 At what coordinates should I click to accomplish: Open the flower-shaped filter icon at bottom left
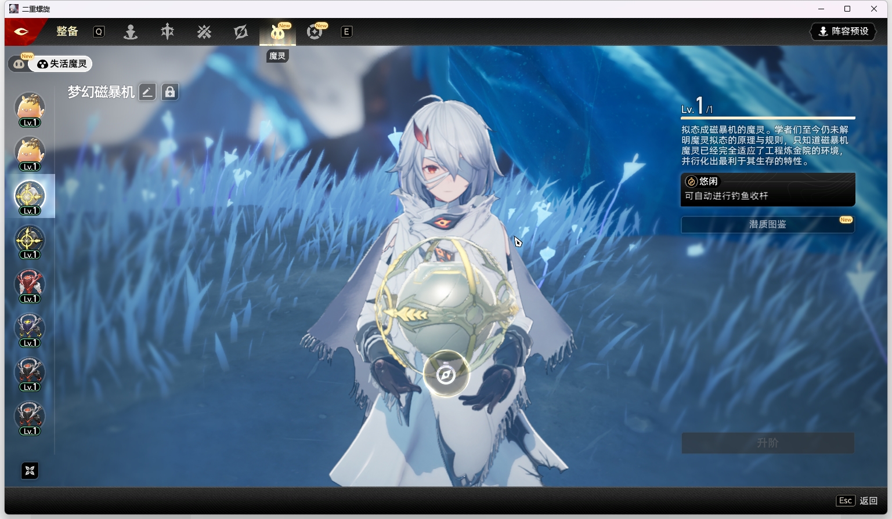[x=30, y=471]
